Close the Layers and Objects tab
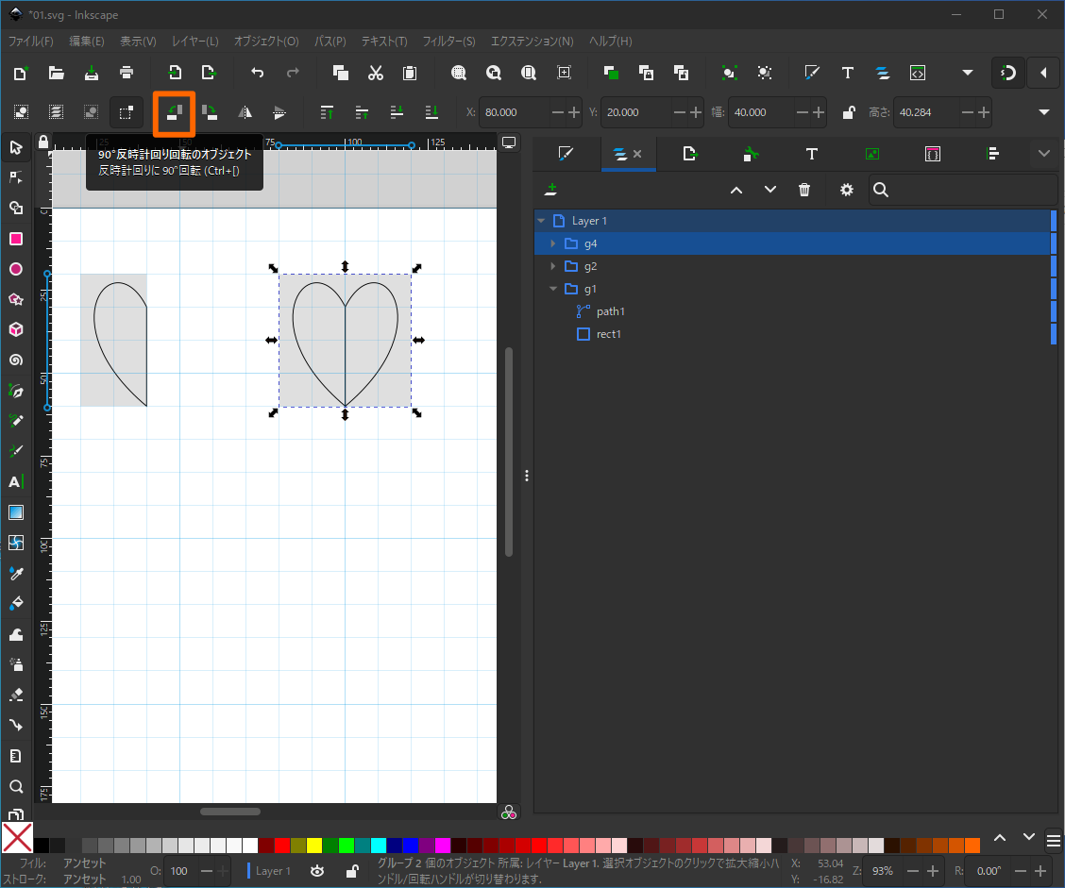This screenshot has height=888, width=1065. coord(637,154)
